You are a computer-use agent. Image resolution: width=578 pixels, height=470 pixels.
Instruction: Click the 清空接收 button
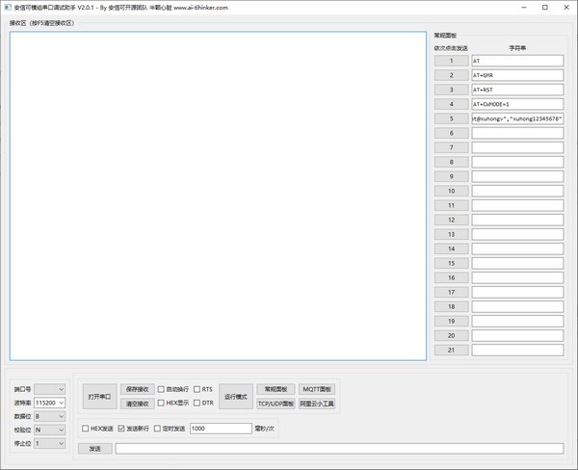coord(138,404)
